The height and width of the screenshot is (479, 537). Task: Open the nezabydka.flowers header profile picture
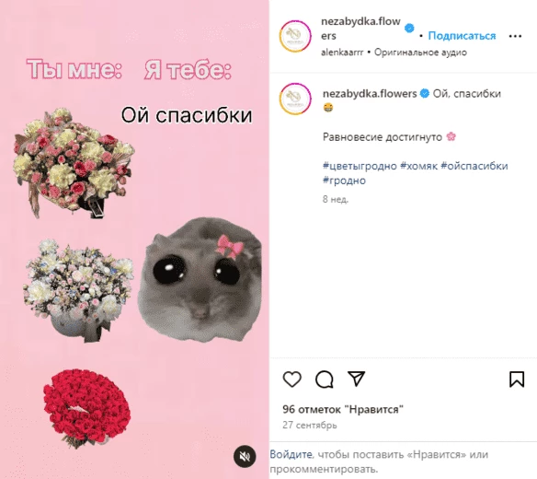click(295, 36)
